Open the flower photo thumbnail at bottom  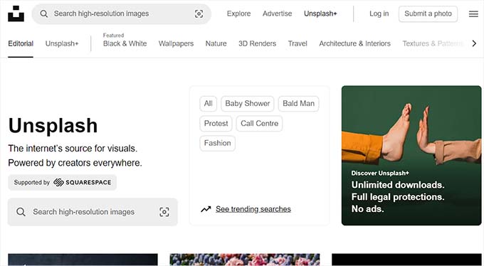[x=245, y=260]
